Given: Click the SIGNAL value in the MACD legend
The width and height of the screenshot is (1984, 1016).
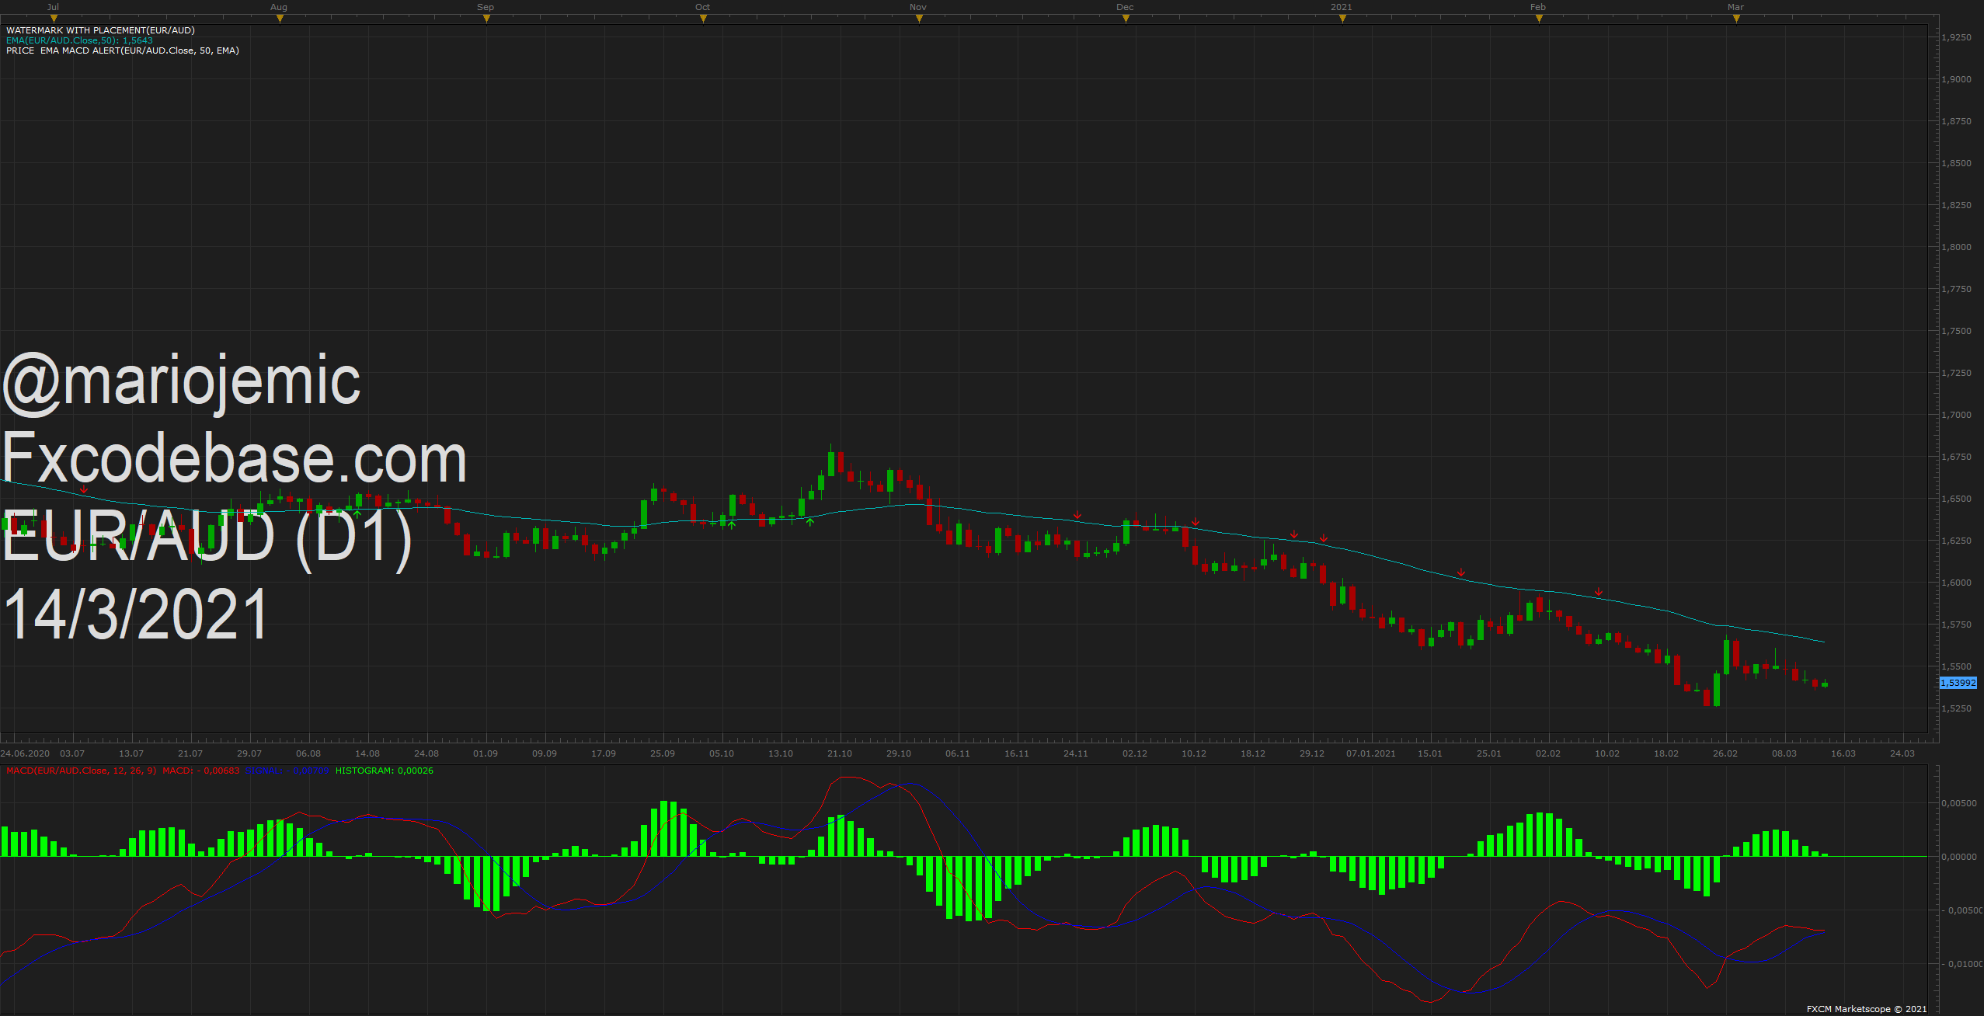Looking at the screenshot, I should tap(287, 771).
